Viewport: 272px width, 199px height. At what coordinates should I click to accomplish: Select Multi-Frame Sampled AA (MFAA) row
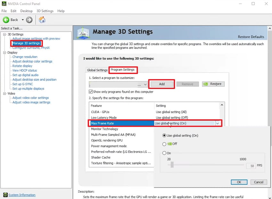click(x=113, y=135)
